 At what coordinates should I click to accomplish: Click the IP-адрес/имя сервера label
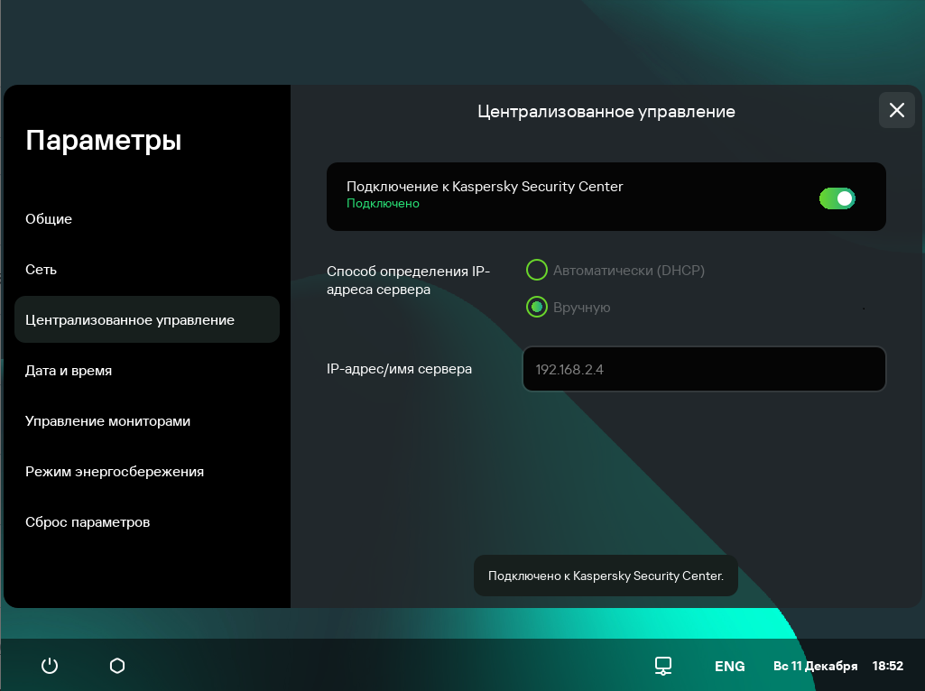pyautogui.click(x=399, y=369)
